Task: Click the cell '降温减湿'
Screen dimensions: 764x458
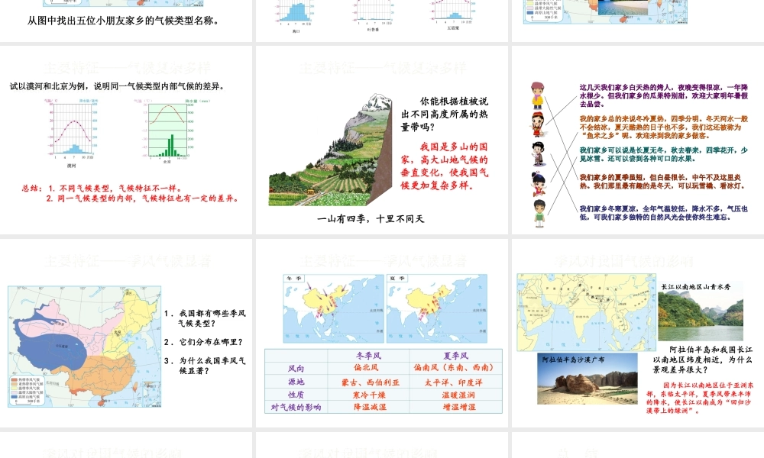Action: click(370, 407)
